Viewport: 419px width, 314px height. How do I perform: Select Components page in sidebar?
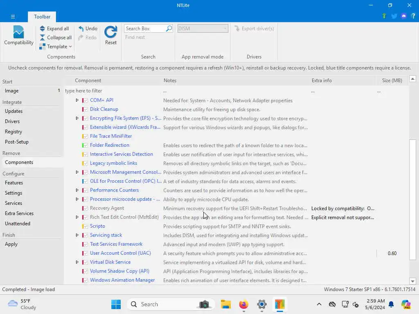[x=32, y=162]
